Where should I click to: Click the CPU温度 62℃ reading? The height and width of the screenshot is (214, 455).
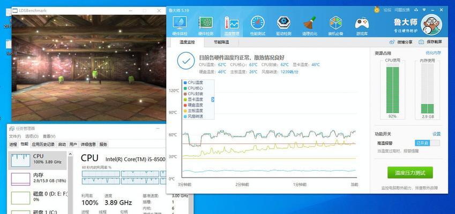(212, 65)
